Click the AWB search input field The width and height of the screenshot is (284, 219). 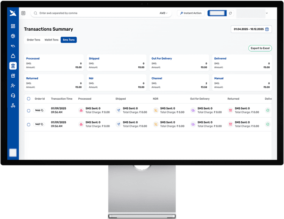click(95, 13)
